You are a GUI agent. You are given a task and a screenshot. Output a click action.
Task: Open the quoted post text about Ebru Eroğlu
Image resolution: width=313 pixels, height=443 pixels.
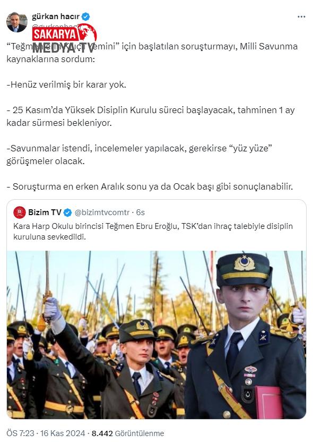pos(153,232)
